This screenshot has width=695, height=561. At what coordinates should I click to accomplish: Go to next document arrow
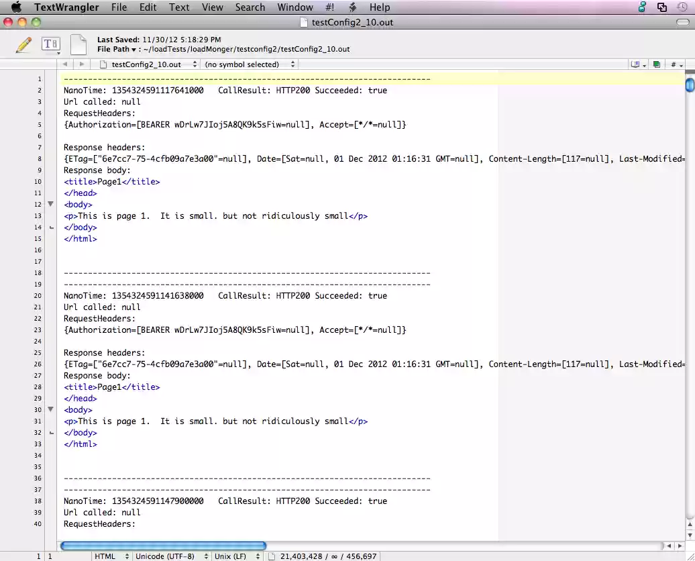(x=82, y=64)
